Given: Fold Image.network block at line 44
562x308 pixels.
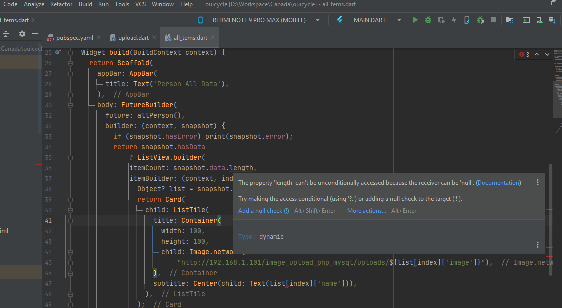Looking at the screenshot, I should tap(70, 252).
